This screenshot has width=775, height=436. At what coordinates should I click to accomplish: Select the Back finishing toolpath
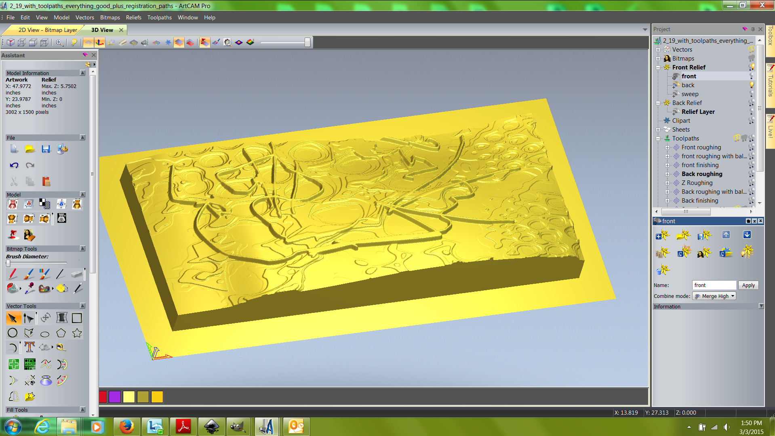[700, 201]
